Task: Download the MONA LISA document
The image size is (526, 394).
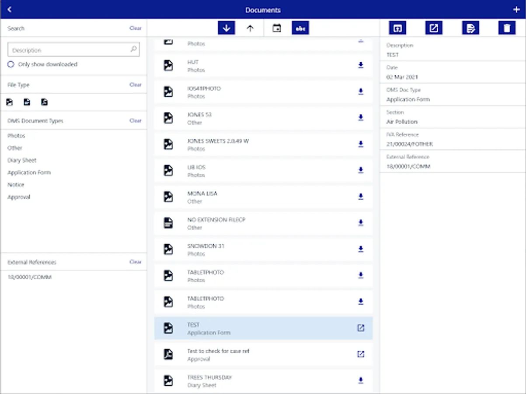Action: [361, 197]
